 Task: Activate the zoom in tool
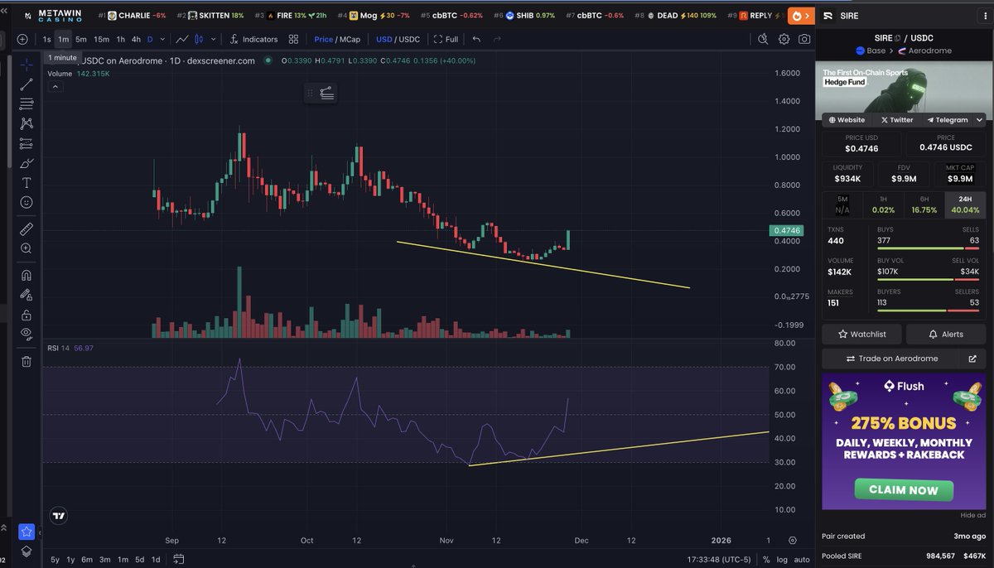[27, 248]
